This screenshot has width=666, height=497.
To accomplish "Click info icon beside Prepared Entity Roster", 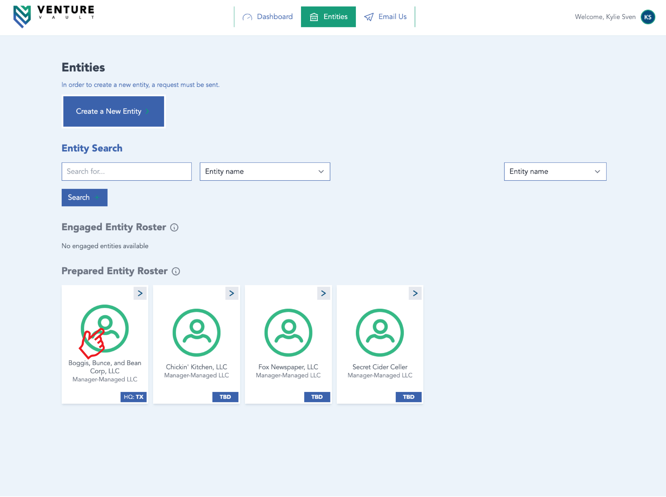I will [x=176, y=271].
